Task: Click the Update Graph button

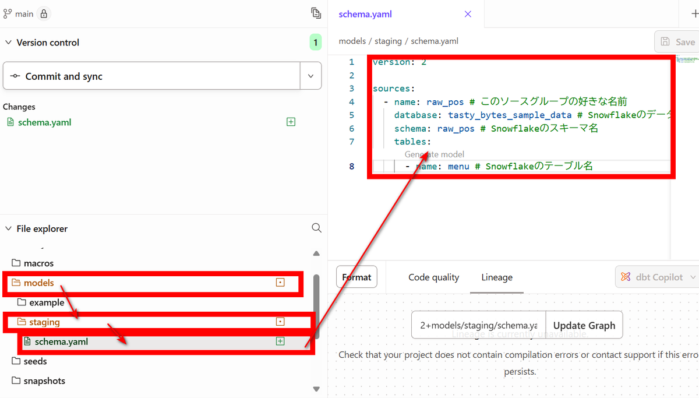Action: click(x=584, y=325)
